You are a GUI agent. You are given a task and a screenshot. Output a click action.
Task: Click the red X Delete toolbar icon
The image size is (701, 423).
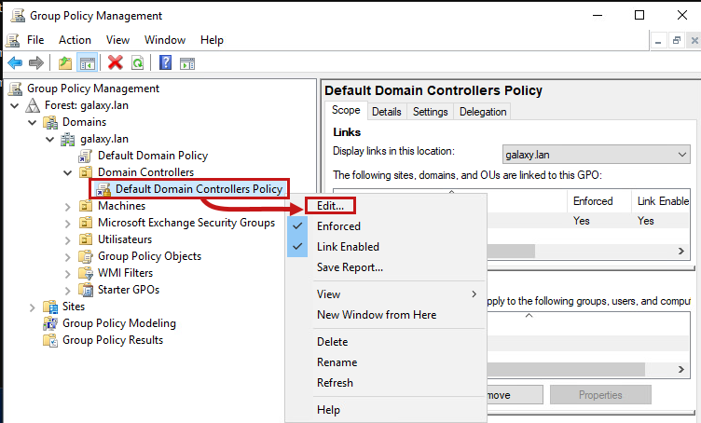pyautogui.click(x=116, y=63)
